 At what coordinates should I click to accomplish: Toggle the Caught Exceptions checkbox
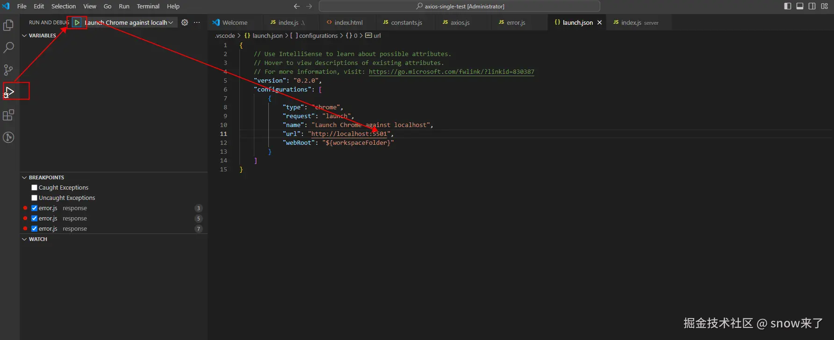pyautogui.click(x=34, y=188)
